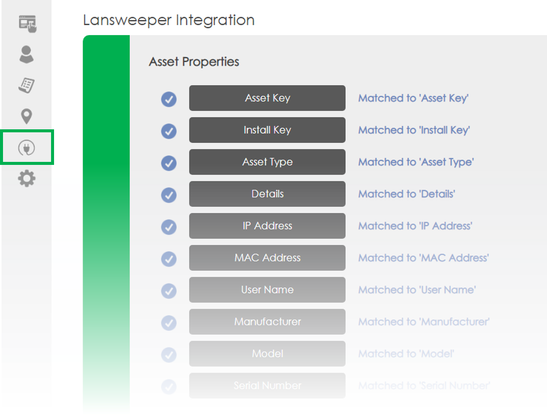Select the Details property button
The height and width of the screenshot is (415, 547).
pyautogui.click(x=267, y=194)
